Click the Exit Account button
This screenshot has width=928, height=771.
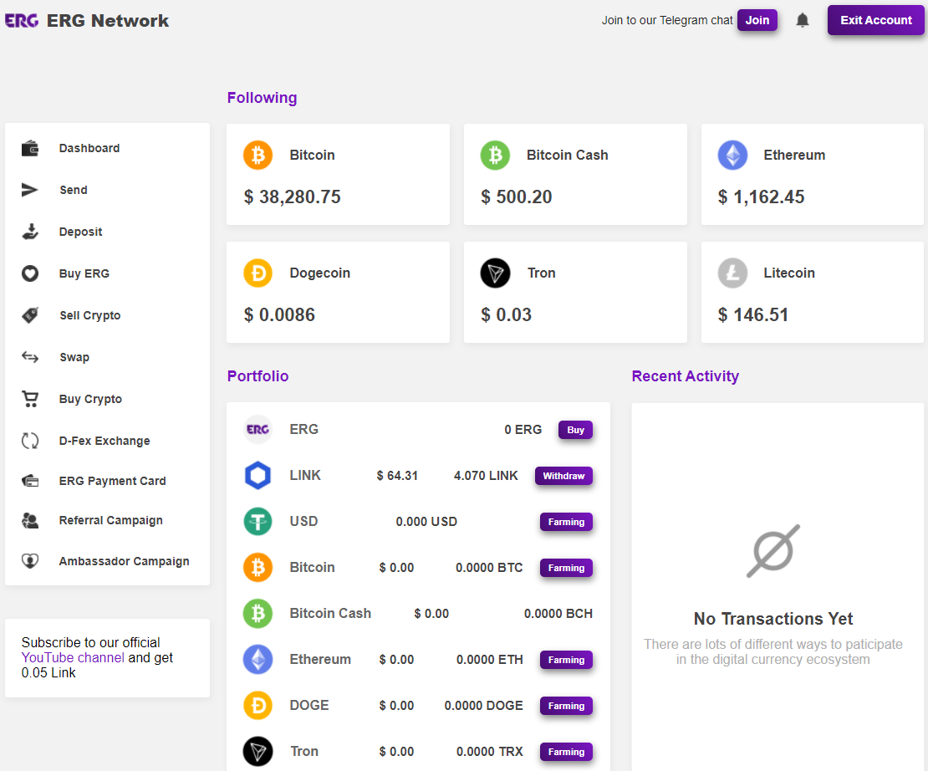(x=875, y=20)
